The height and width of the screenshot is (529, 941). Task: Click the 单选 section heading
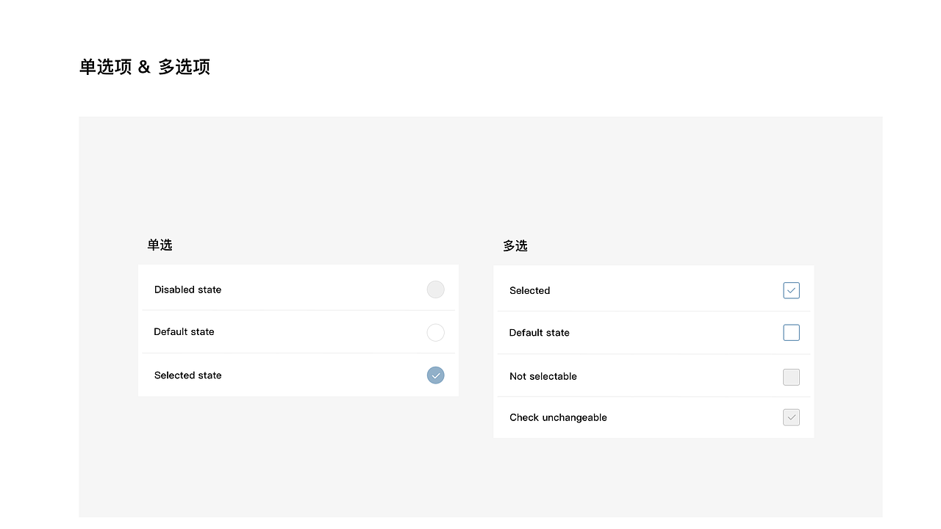pyautogui.click(x=160, y=245)
